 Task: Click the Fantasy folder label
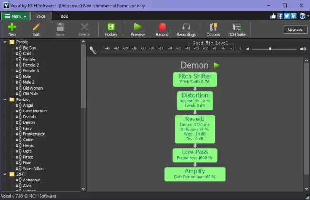[23, 100]
